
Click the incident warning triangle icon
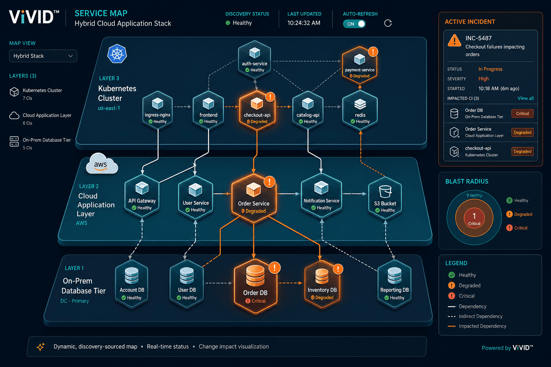455,41
